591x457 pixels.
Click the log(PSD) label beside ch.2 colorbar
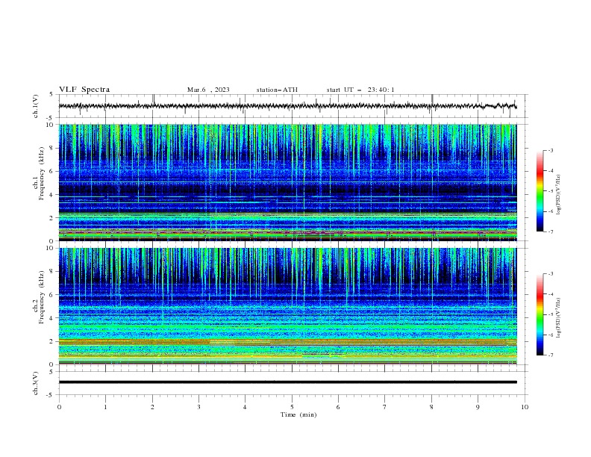tap(558, 317)
